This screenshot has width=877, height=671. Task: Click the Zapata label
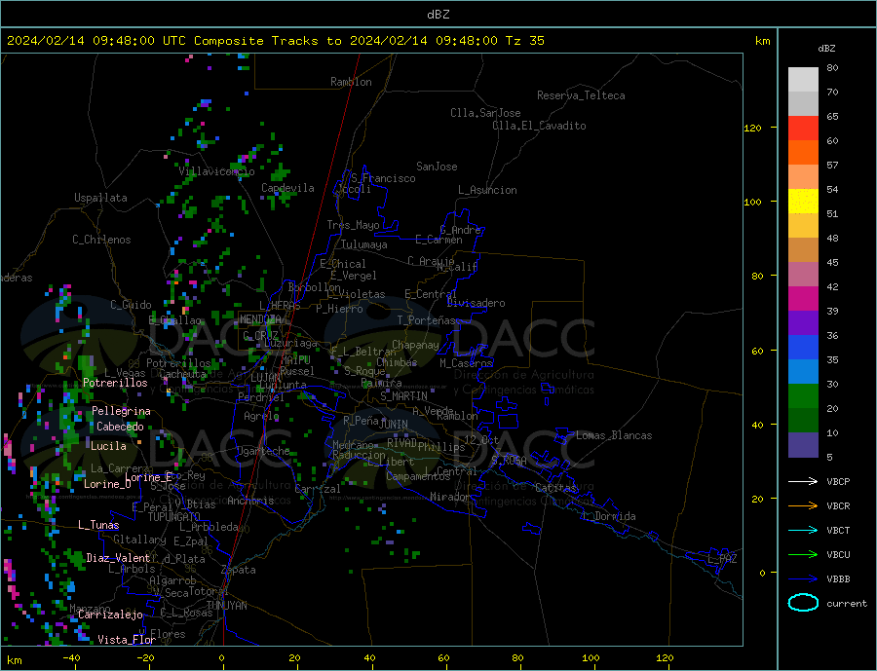tap(239, 571)
